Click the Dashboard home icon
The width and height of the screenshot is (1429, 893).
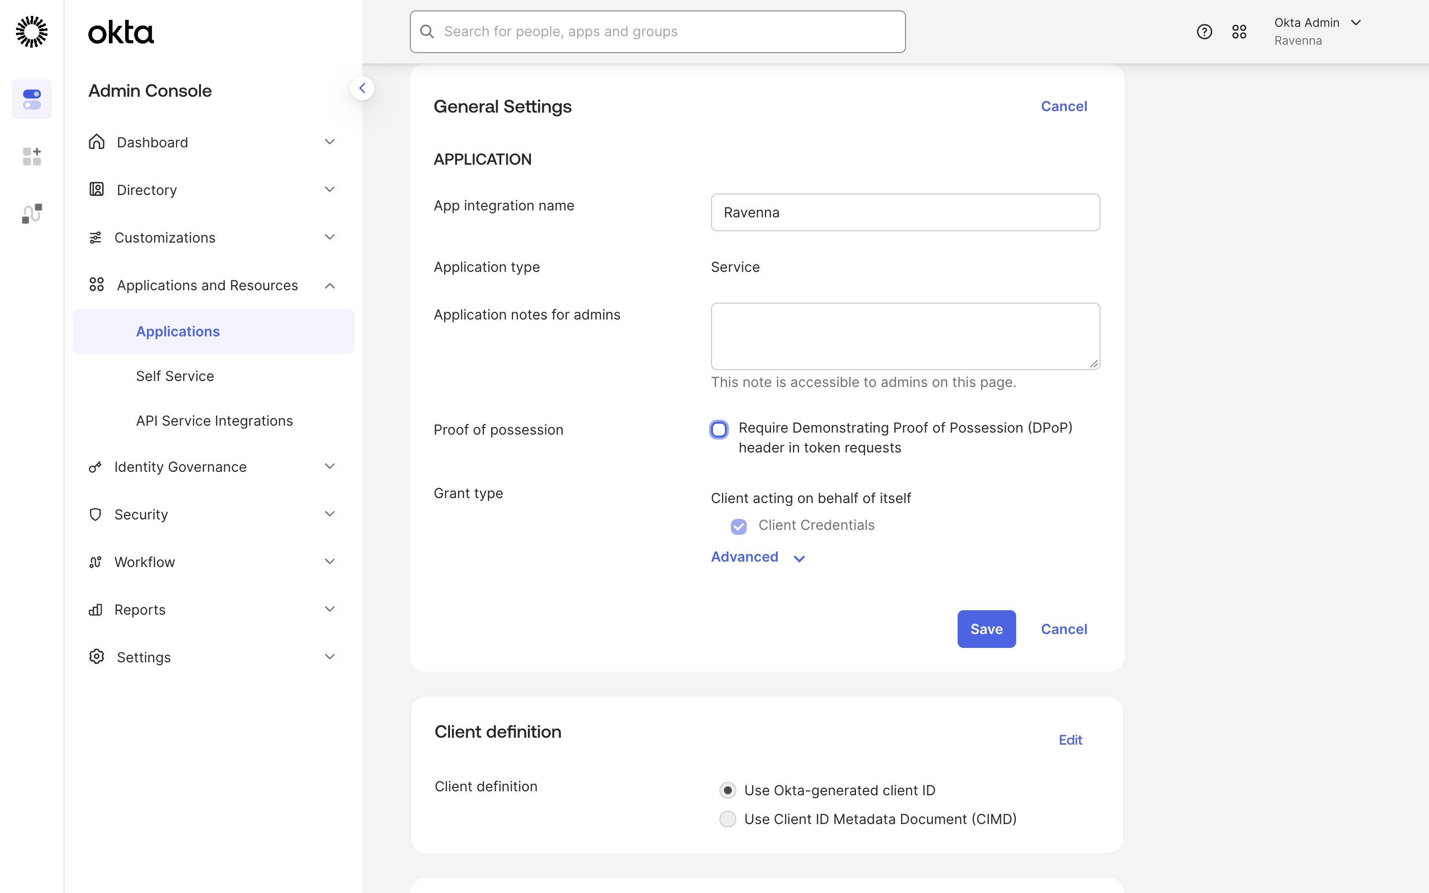coord(96,142)
